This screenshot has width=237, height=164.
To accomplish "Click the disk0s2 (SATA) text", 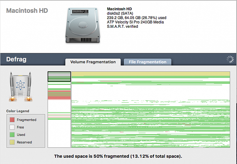I will pos(120,13).
